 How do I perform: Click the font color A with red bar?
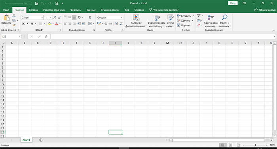point(57,24)
